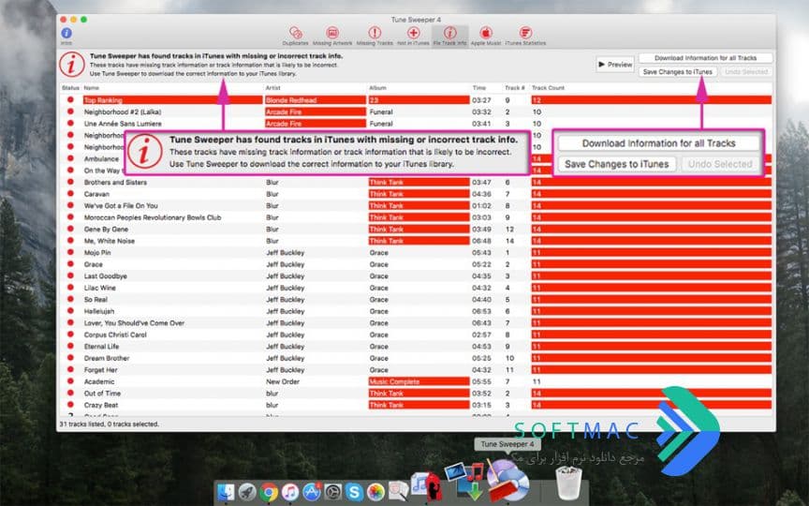Image resolution: width=809 pixels, height=506 pixels.
Task: Click the red status dot of Crazy Beat
Action: [70, 405]
